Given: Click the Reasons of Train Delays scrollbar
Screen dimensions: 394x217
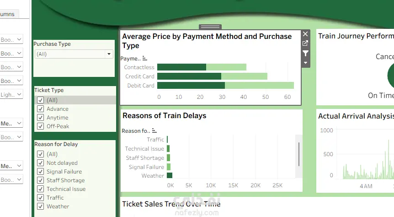Looking at the screenshot, I should click(x=299, y=153).
